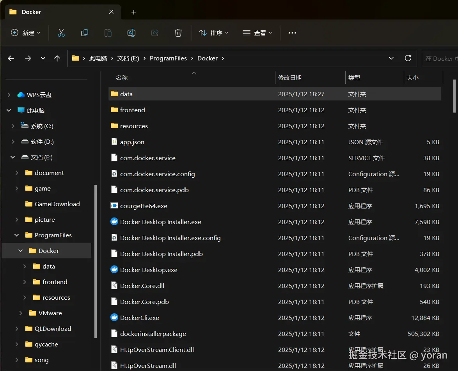Click the Rename icon in toolbar

(131, 33)
